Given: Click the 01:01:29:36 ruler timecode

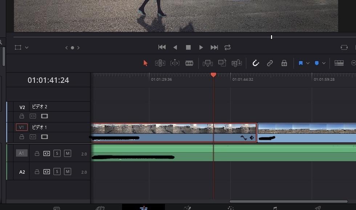Looking at the screenshot, I should (x=161, y=80).
